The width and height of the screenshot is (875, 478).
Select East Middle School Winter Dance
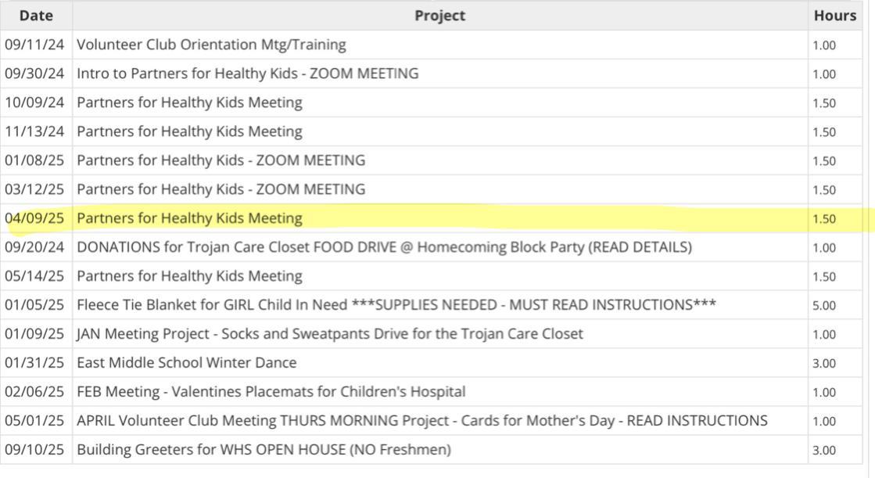pyautogui.click(x=186, y=363)
